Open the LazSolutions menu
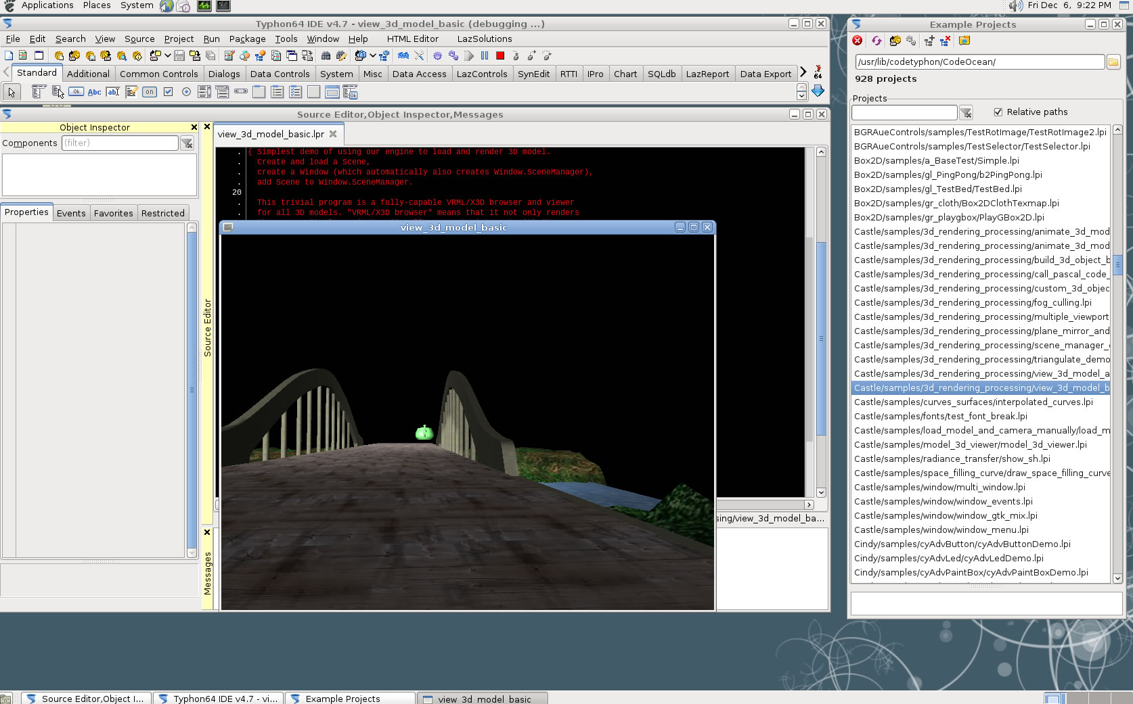Screen dimensions: 1133x704 (484, 39)
